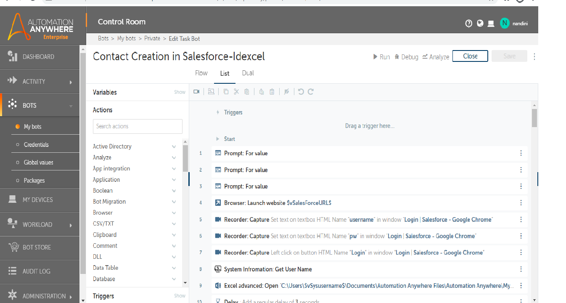Click the globe language icon in header
This screenshot has height=303, width=566.
coord(480,24)
